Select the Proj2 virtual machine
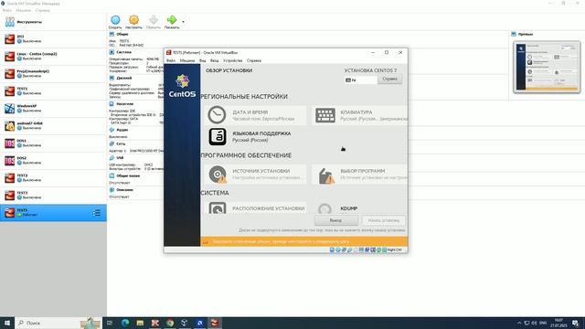Image resolution: width=585 pixels, height=329 pixels. (x=53, y=73)
